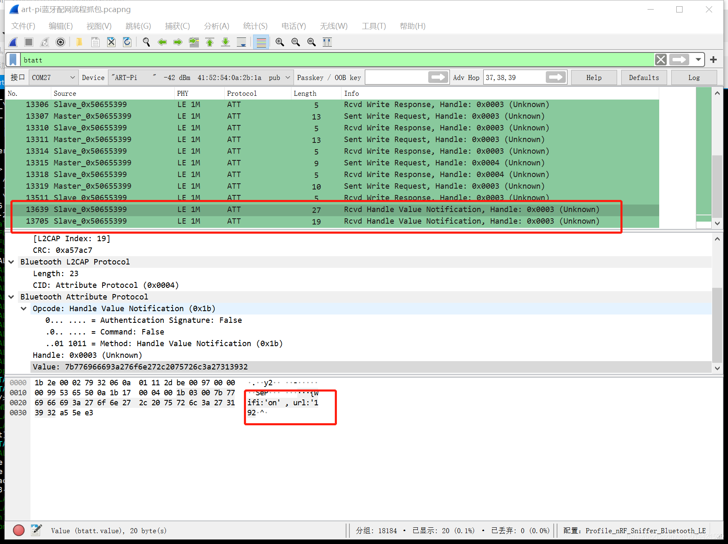The width and height of the screenshot is (728, 544).
Task: Click the Profile_nRF_Sniffer_Bluetooth_LE profile
Action: pyautogui.click(x=634, y=531)
